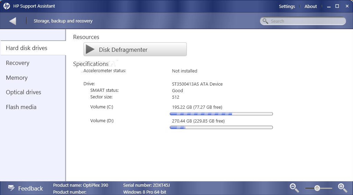Click the Feedback envelope icon

pos(11,188)
